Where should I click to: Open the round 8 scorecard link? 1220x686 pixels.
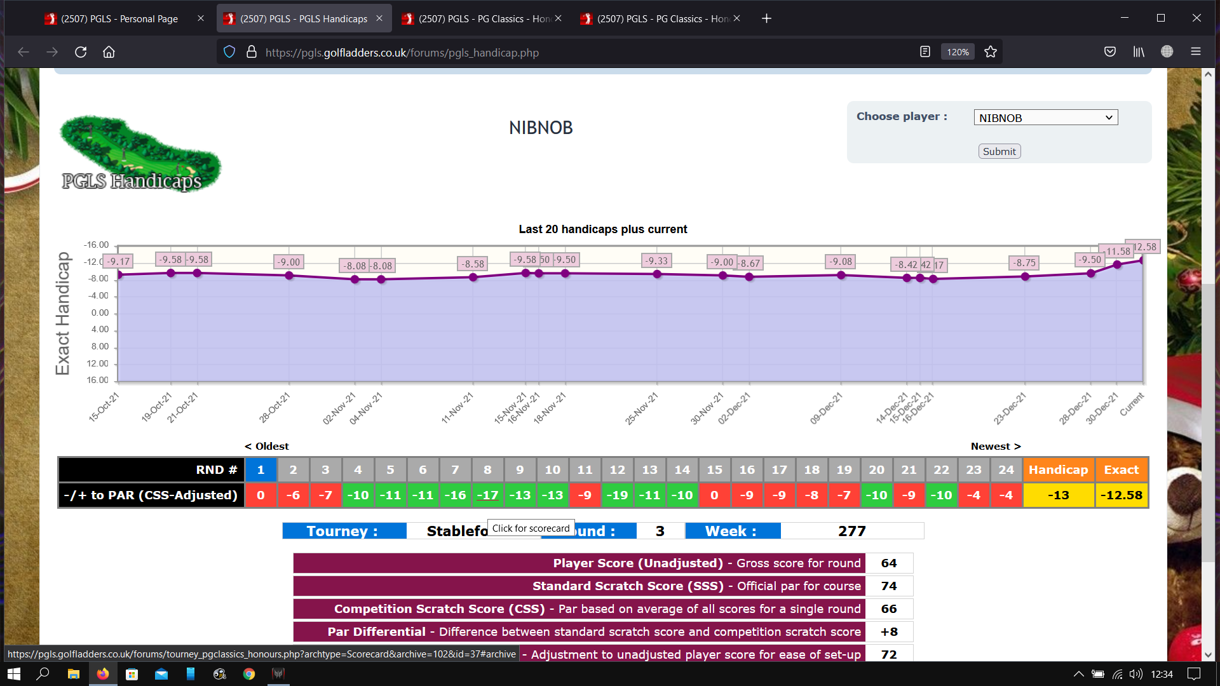click(487, 495)
